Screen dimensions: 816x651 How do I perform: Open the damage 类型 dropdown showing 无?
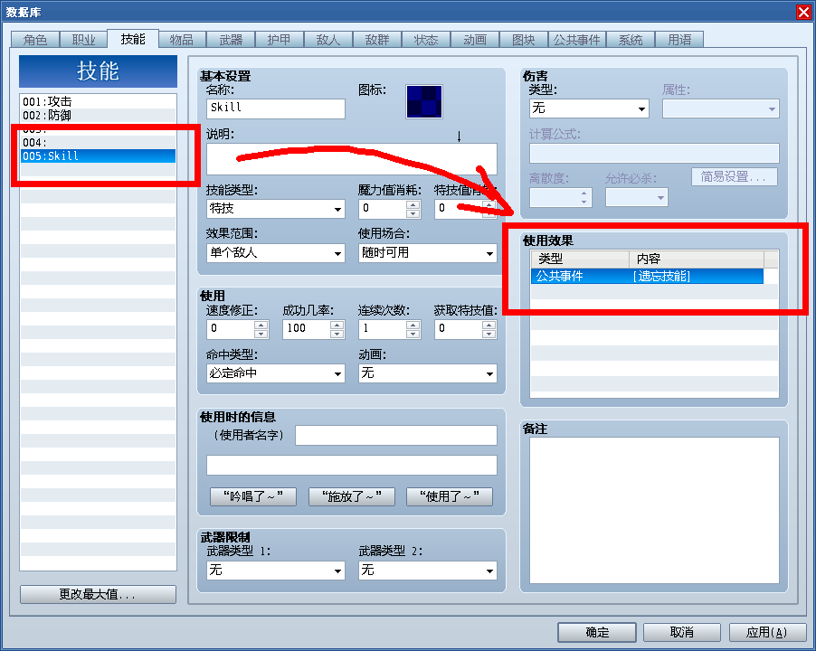589,108
